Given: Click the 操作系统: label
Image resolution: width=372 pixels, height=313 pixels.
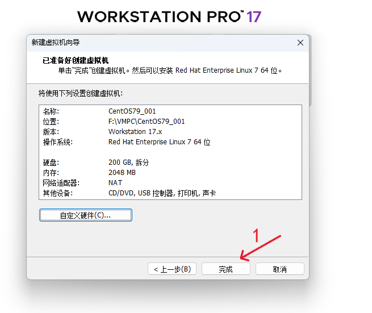Looking at the screenshot, I should pos(58,142).
